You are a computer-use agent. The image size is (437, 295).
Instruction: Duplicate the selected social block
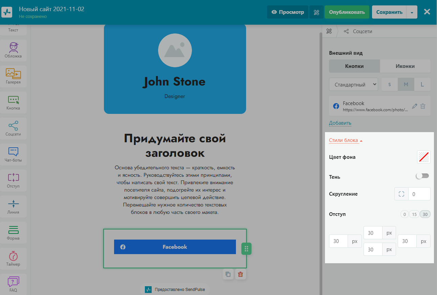[x=228, y=274]
